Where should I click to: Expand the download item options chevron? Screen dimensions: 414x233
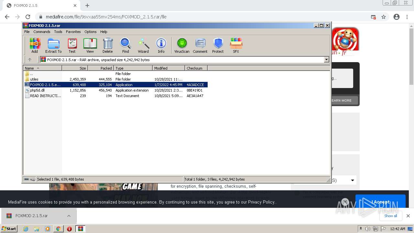tap(69, 216)
